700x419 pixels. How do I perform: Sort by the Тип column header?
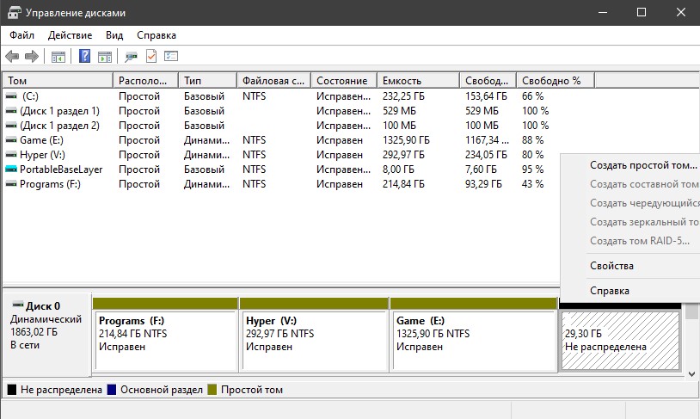pos(207,80)
